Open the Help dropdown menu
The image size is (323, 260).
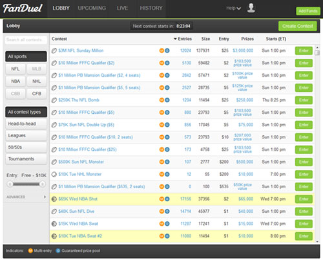233,8
